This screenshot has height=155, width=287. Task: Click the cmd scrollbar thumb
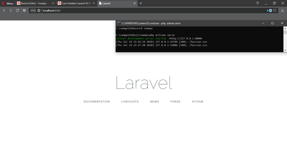click(285, 32)
